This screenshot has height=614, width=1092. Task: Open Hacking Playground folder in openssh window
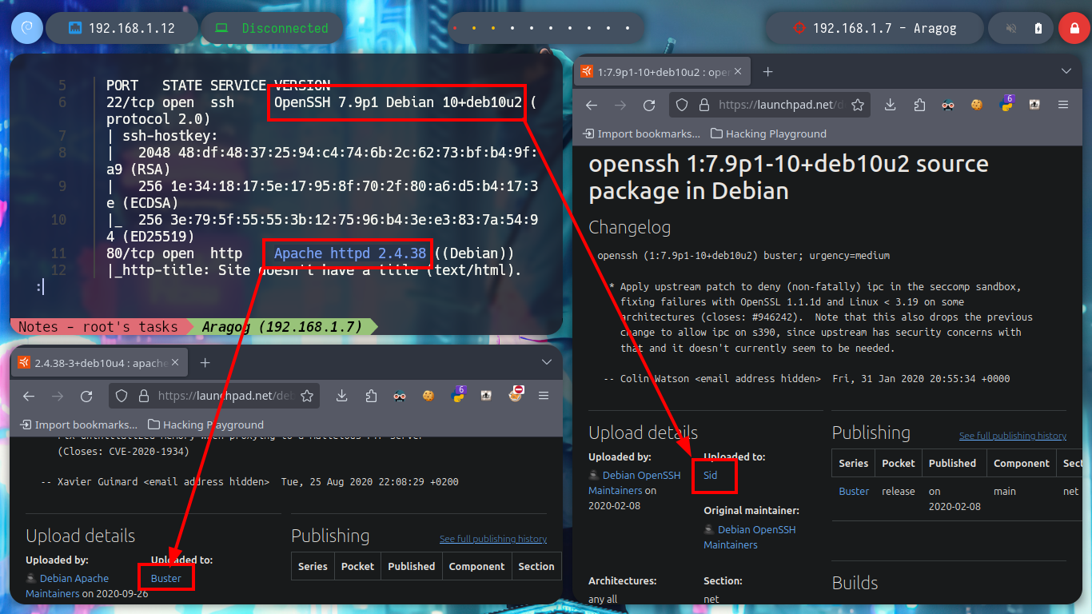[768, 134]
